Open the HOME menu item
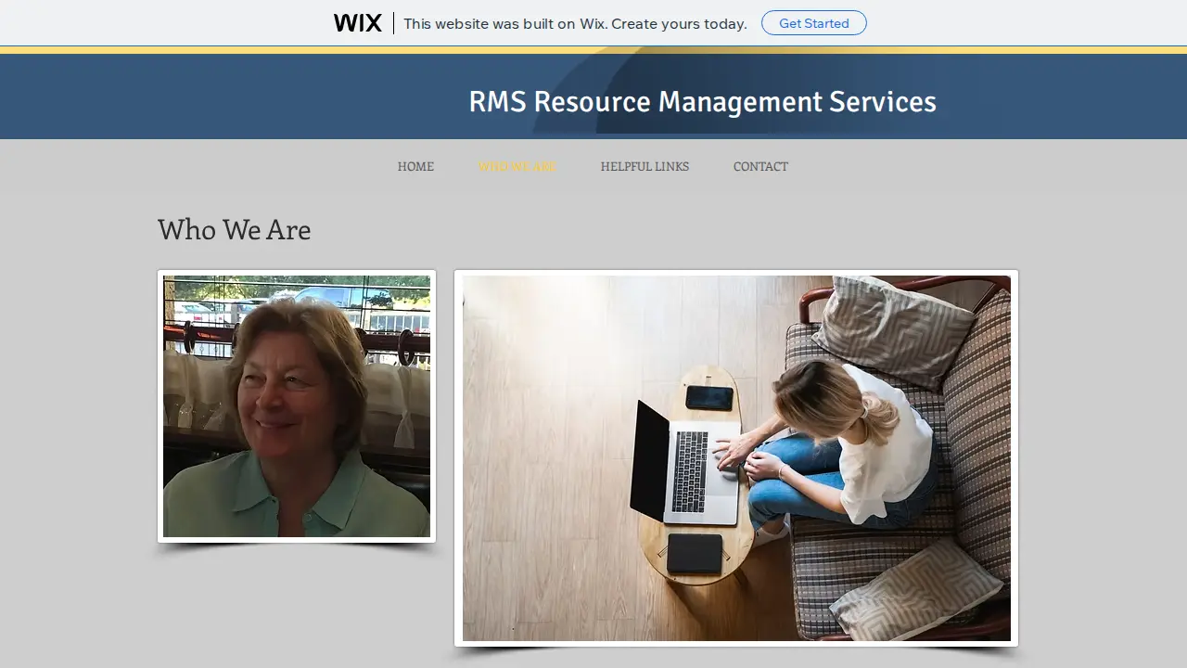 click(415, 166)
